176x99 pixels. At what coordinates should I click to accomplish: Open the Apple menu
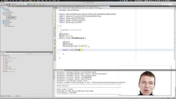click(x=2, y=1)
